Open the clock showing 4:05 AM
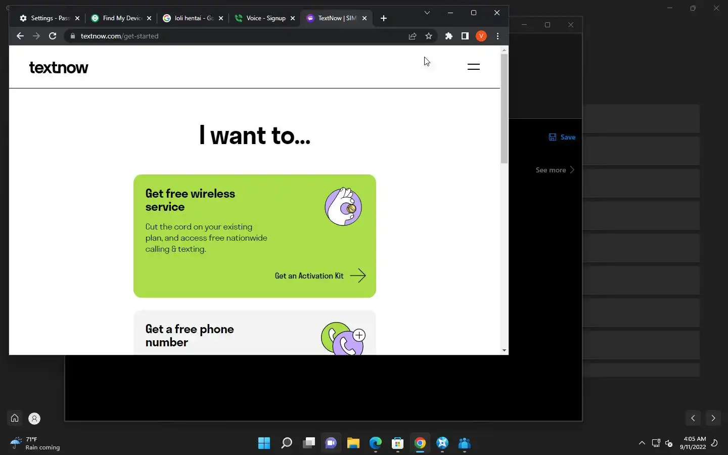The image size is (728, 455). click(x=693, y=443)
